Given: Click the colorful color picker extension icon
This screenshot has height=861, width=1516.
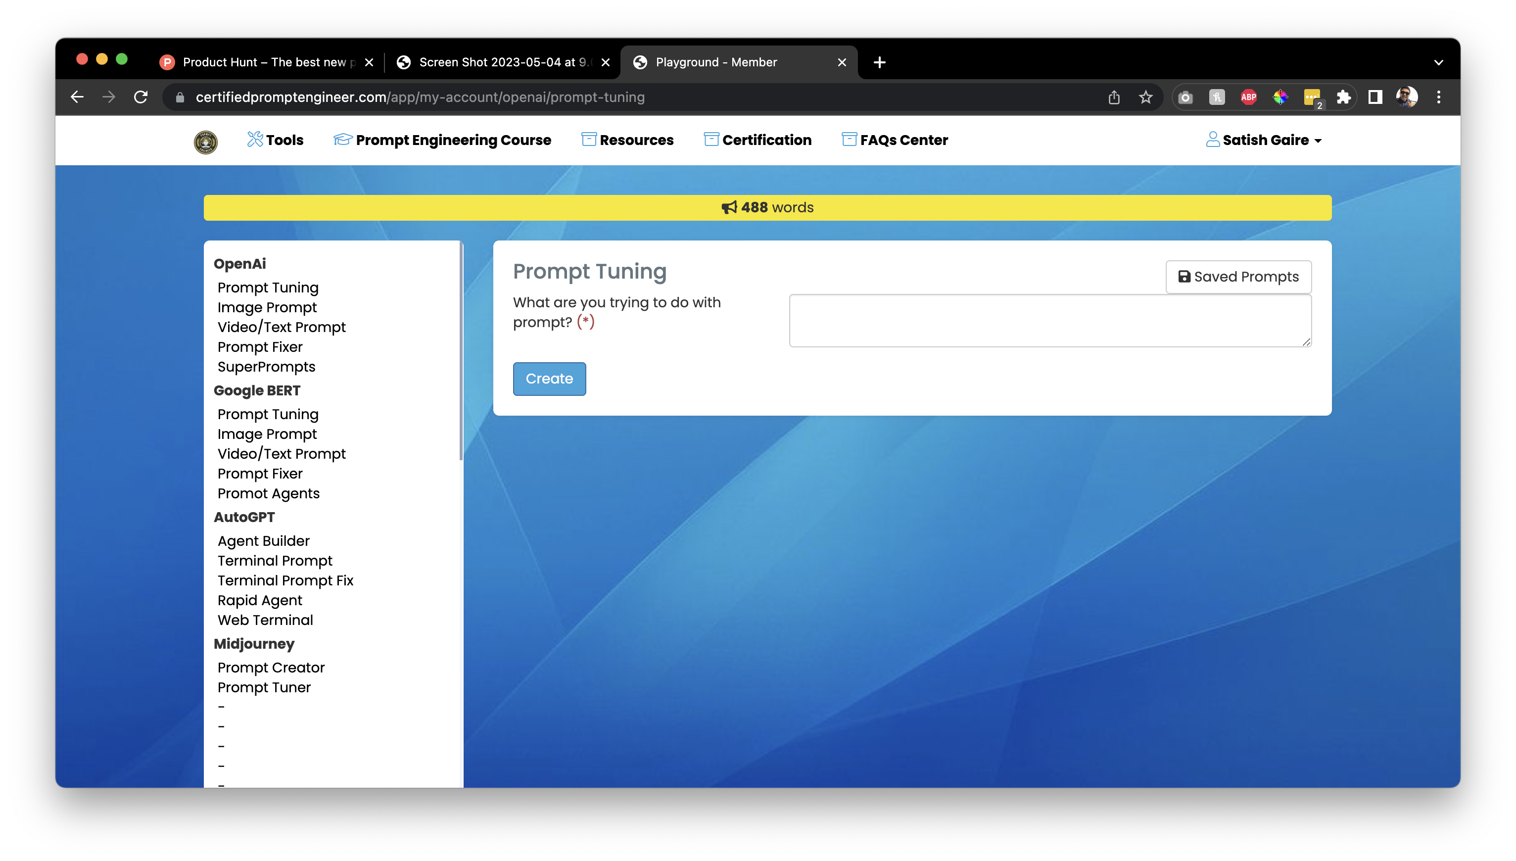Looking at the screenshot, I should click(1280, 97).
